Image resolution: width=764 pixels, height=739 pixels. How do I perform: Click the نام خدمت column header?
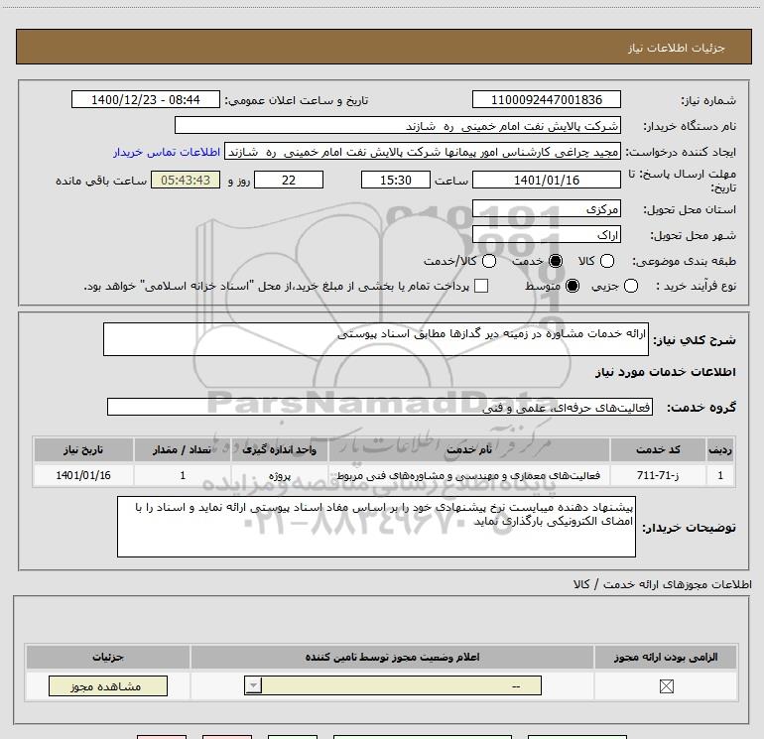coord(469,449)
